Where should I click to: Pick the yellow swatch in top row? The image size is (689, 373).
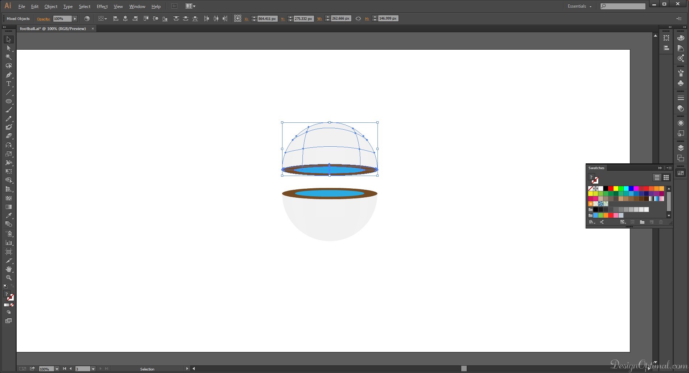[616, 189]
